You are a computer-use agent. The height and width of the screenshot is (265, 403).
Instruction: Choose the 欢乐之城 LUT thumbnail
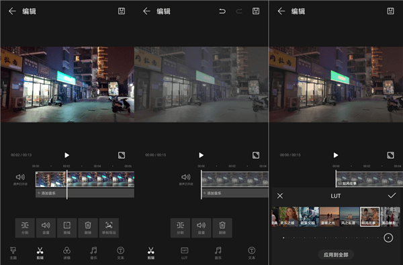coord(289,217)
